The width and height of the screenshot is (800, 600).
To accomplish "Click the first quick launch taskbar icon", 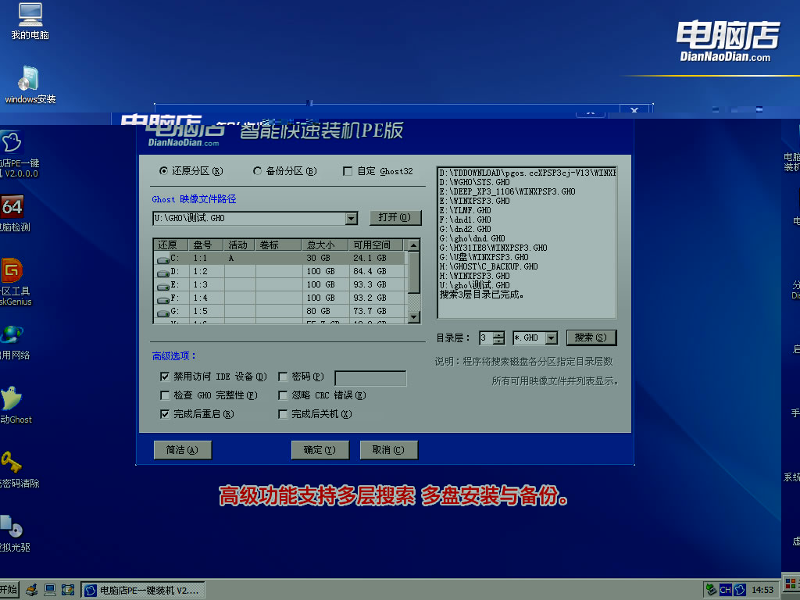I will click(31, 591).
